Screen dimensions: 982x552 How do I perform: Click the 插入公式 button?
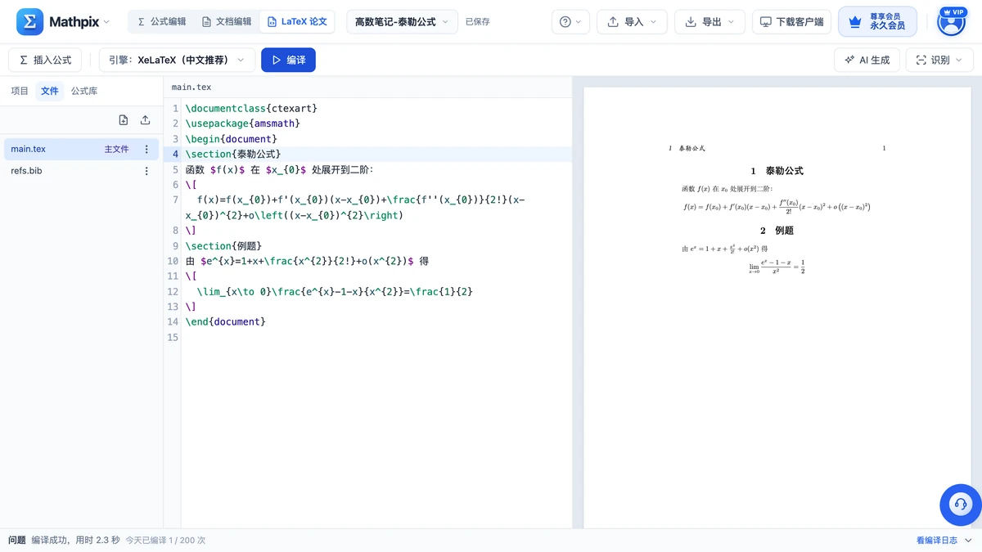45,60
